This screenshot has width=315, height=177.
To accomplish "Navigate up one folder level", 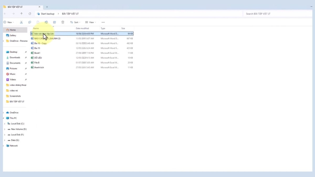I will pos(22,14).
